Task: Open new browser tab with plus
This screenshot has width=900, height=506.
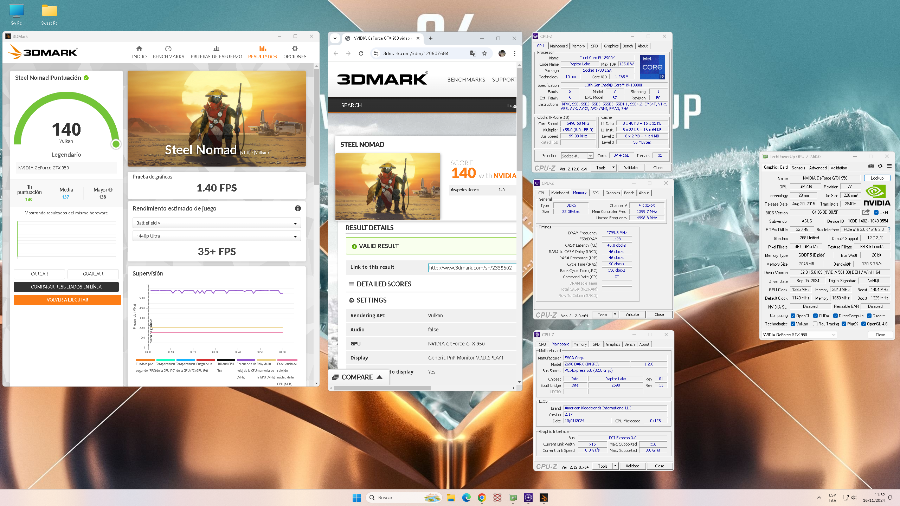Action: pos(431,38)
